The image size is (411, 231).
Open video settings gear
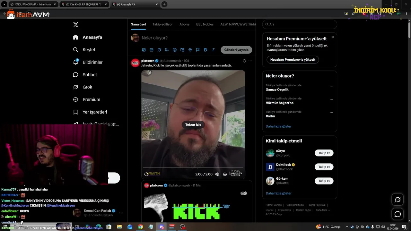pyautogui.click(x=225, y=174)
